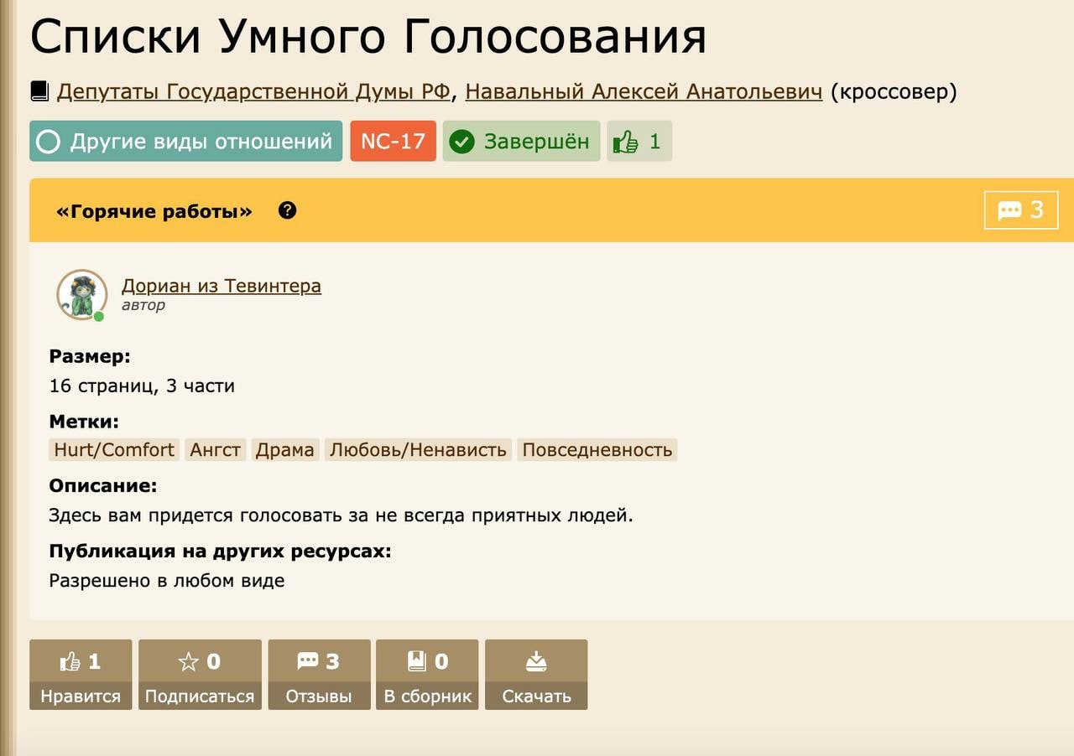Click the Метки: heading
Viewport: 1074px width, 756px height.
pos(84,422)
